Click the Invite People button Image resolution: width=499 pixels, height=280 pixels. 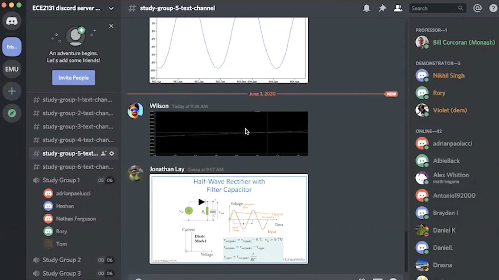[x=74, y=78]
